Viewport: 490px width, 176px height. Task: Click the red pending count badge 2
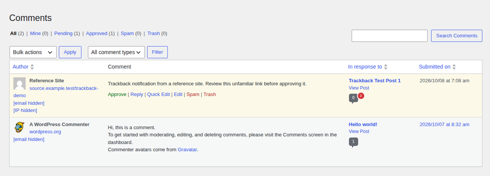(x=361, y=96)
